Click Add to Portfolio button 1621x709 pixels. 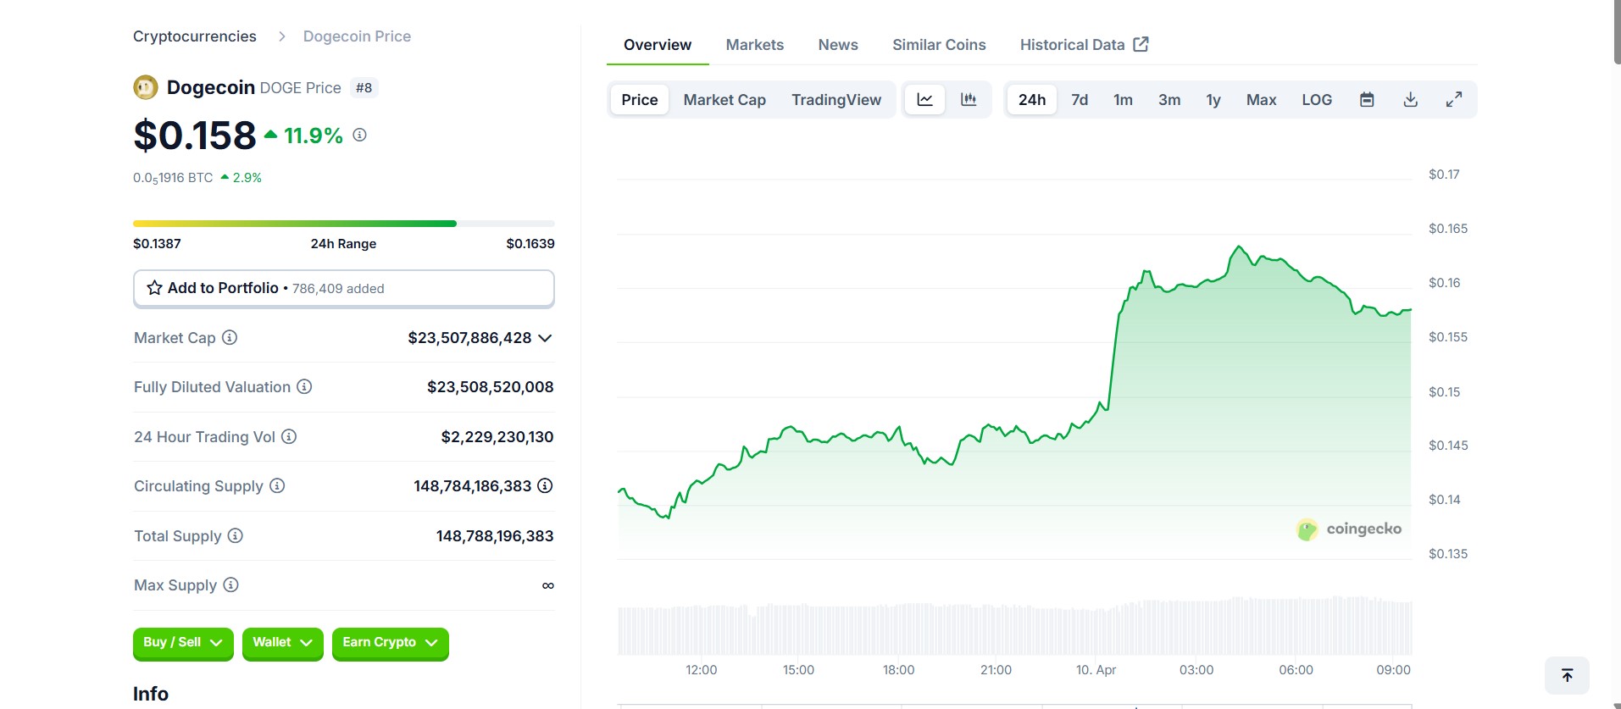point(344,288)
